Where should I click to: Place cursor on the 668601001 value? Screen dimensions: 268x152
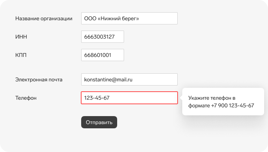point(98,55)
